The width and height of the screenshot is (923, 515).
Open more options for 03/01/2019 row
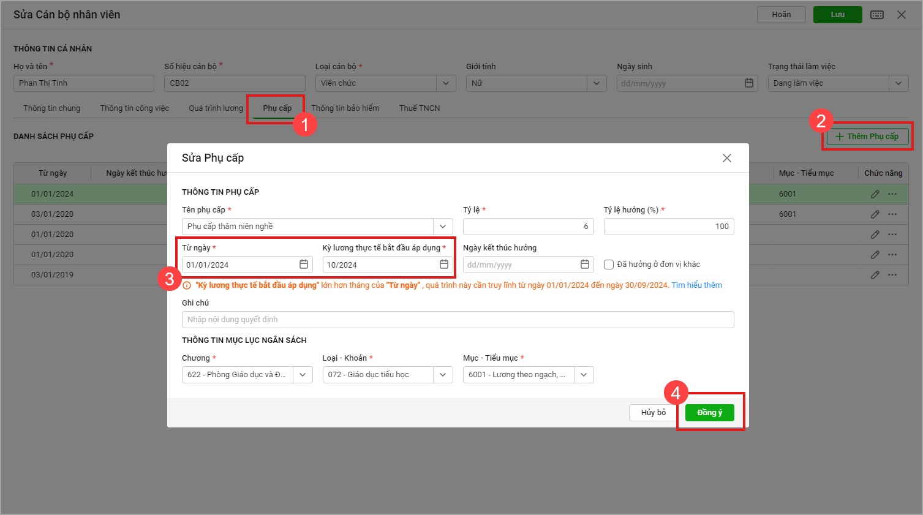(892, 275)
